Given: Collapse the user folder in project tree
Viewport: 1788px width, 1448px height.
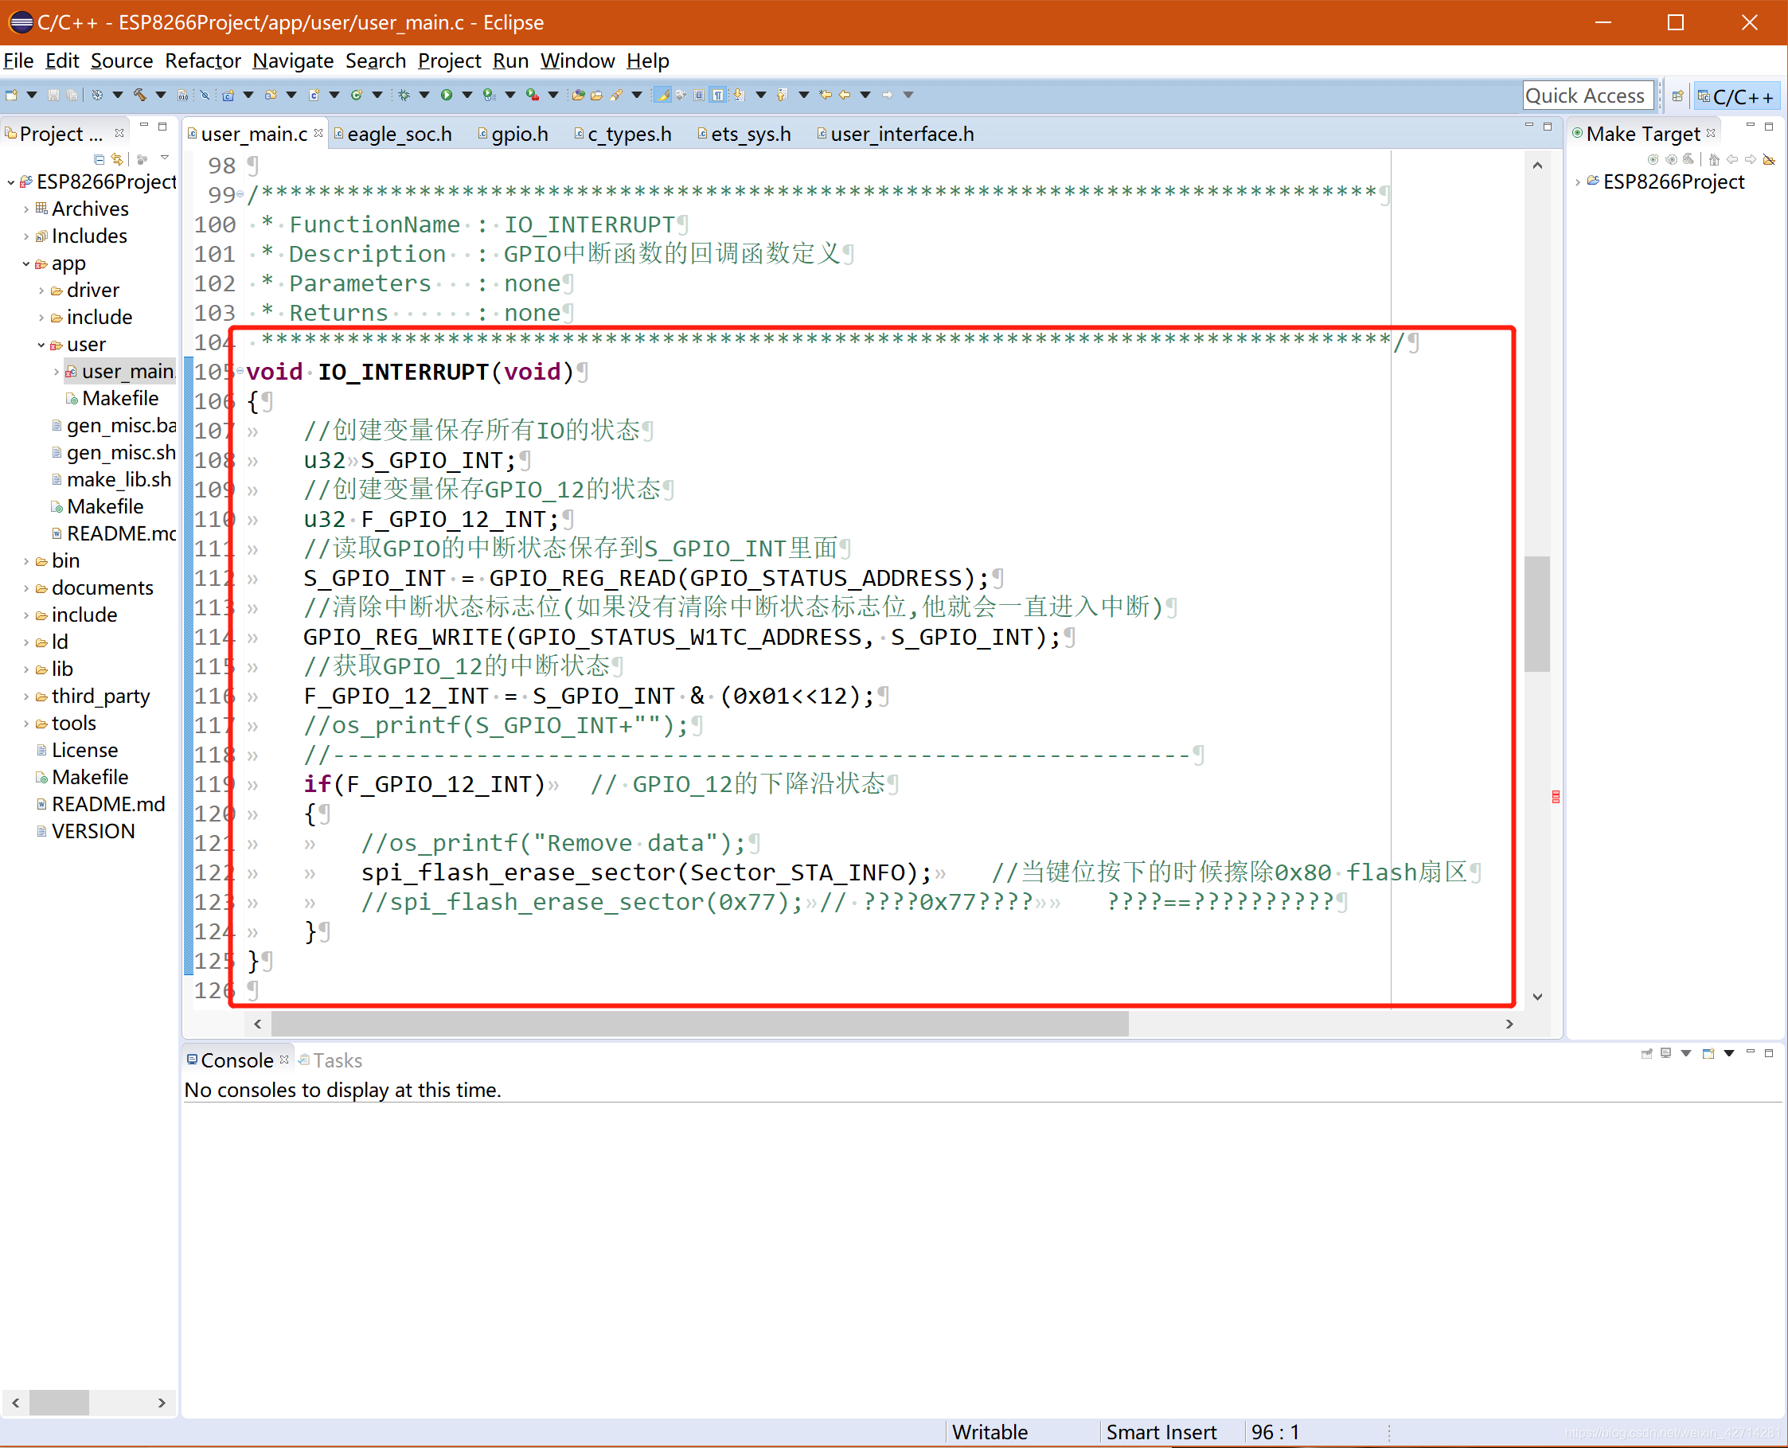Looking at the screenshot, I should click(x=41, y=345).
